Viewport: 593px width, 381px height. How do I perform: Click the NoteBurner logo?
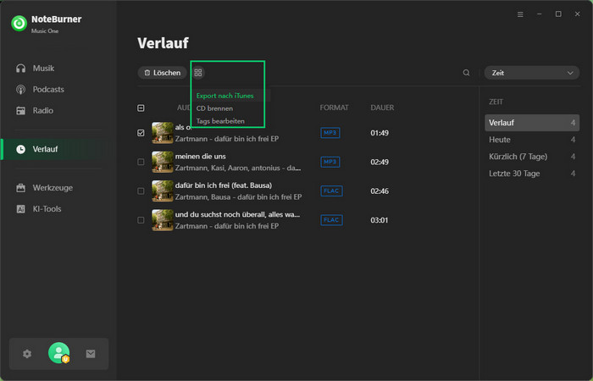[x=19, y=24]
